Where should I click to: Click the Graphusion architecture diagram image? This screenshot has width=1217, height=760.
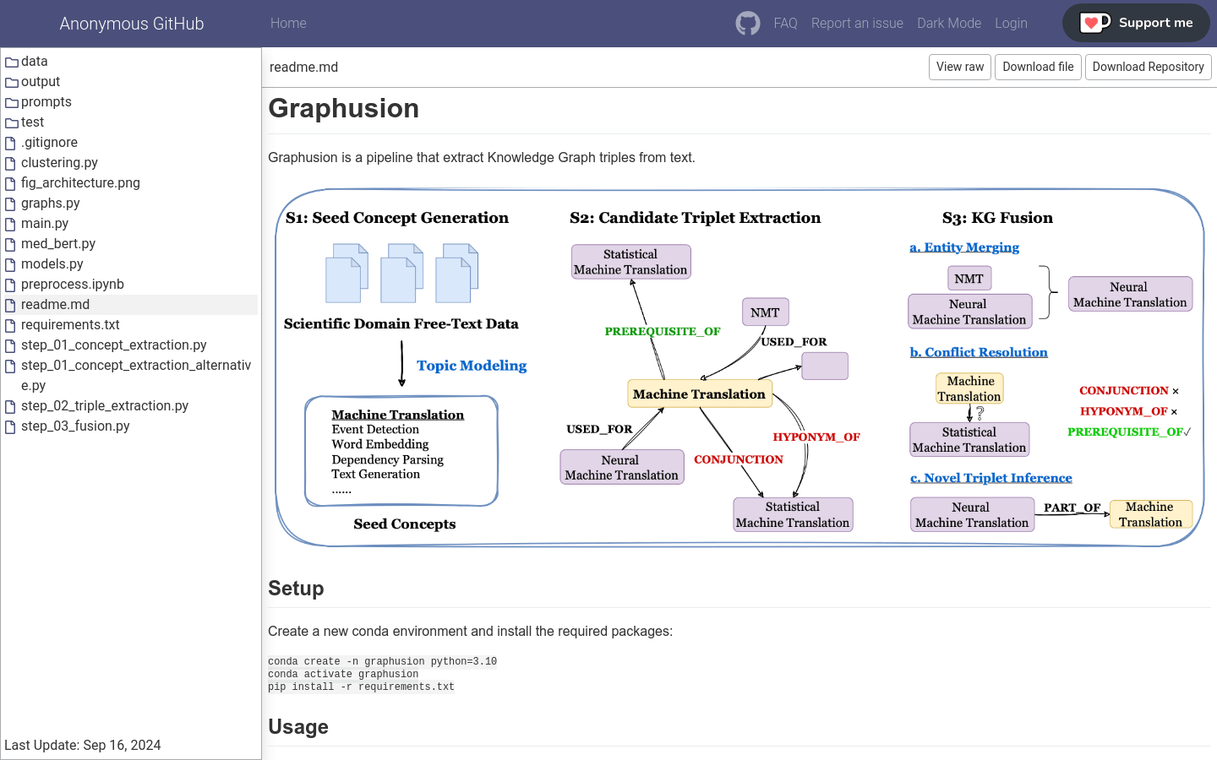click(x=739, y=367)
